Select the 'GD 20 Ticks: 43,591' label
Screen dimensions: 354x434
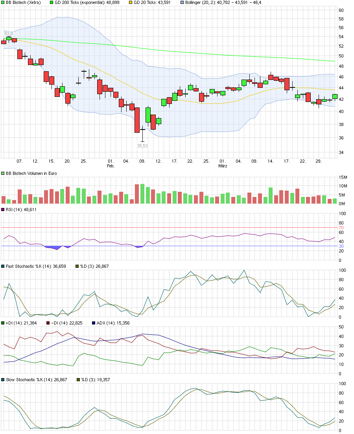point(152,2)
